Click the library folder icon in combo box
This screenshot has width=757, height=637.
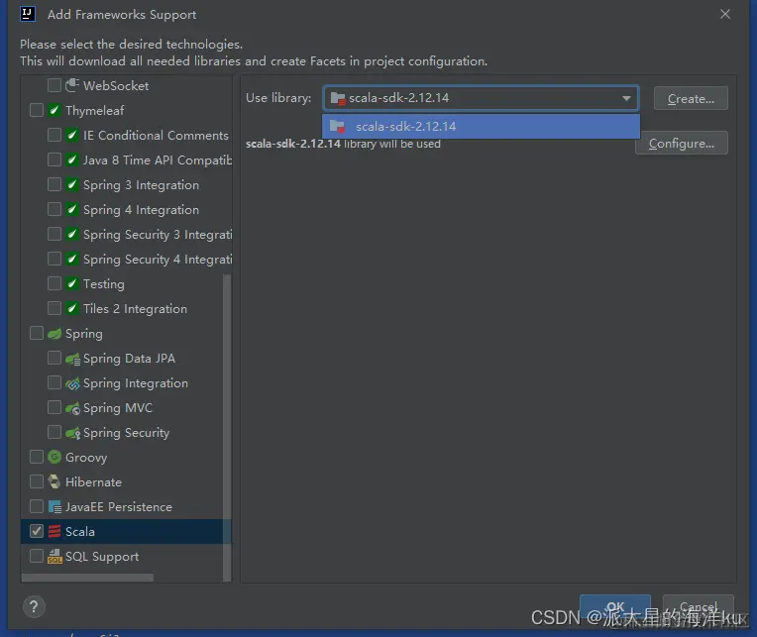(x=338, y=98)
